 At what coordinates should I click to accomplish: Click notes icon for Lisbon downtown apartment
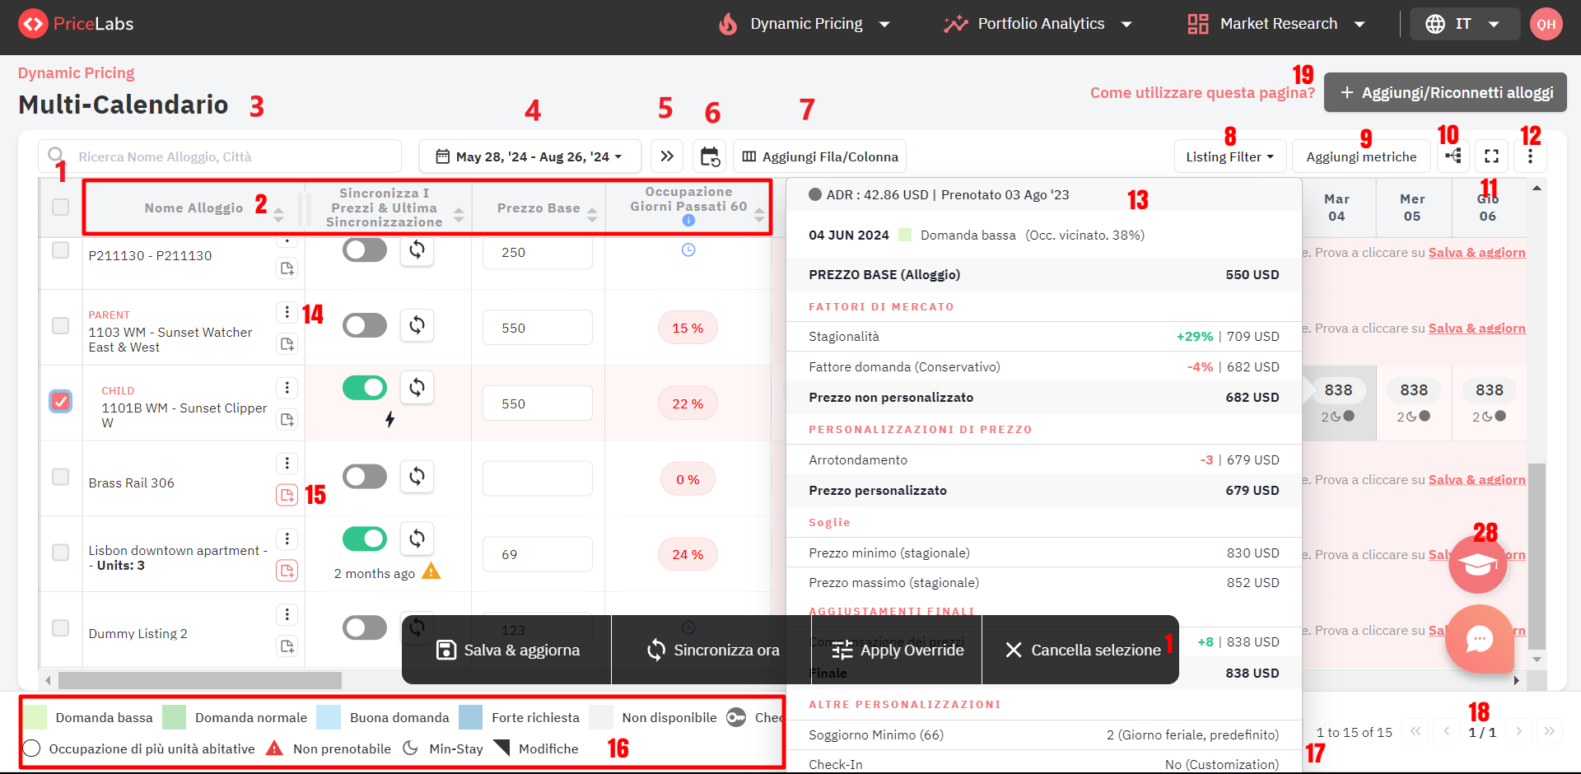[x=287, y=571]
